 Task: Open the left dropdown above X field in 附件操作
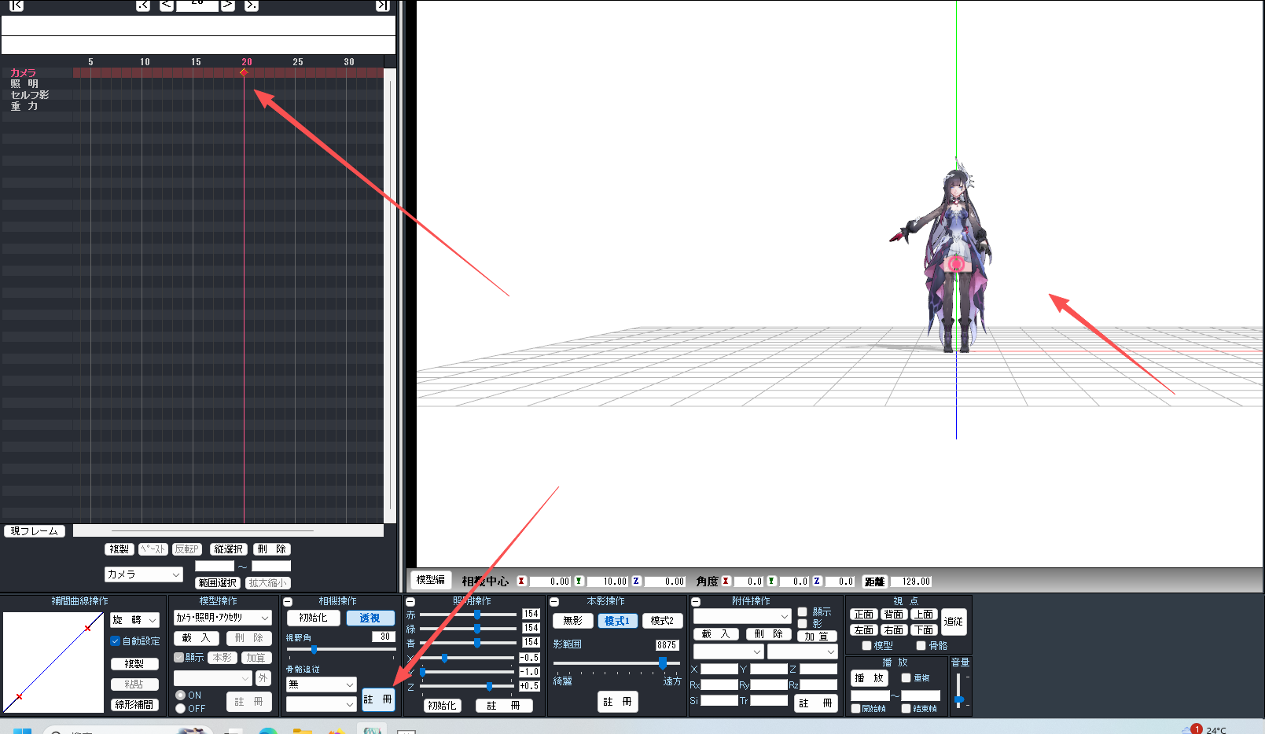[x=728, y=651]
